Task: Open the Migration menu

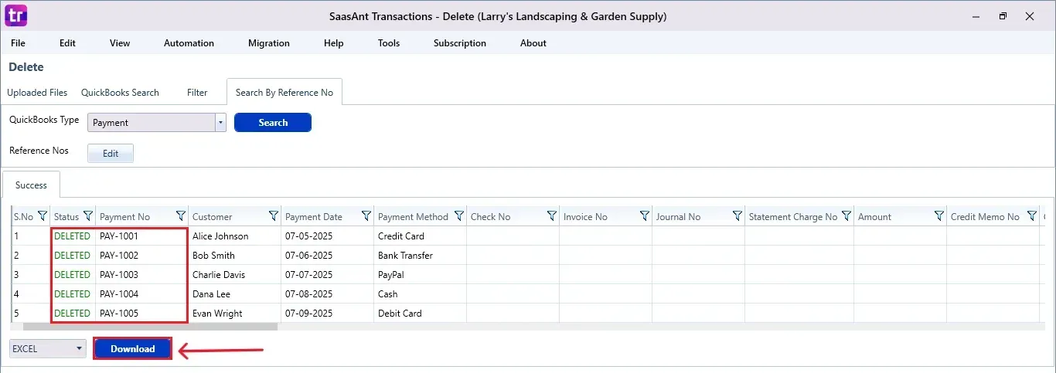Action: [x=269, y=43]
